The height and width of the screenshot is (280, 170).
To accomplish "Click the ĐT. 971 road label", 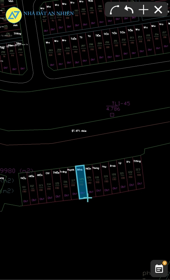I will 79,131.
